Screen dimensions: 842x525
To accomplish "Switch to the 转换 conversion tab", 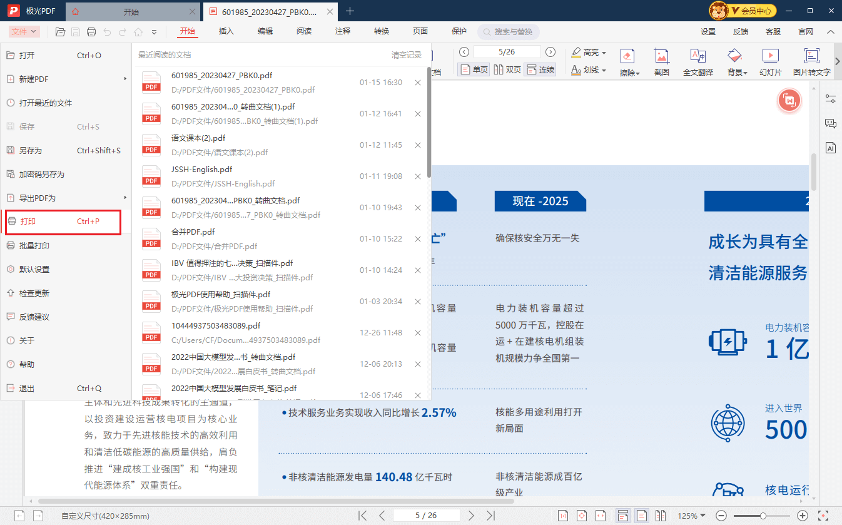I will [381, 31].
